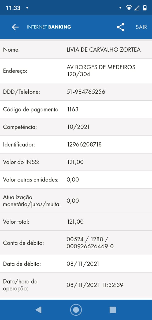
Task: Tap the Valor total 121,00 amount
Action: [x=75, y=222]
